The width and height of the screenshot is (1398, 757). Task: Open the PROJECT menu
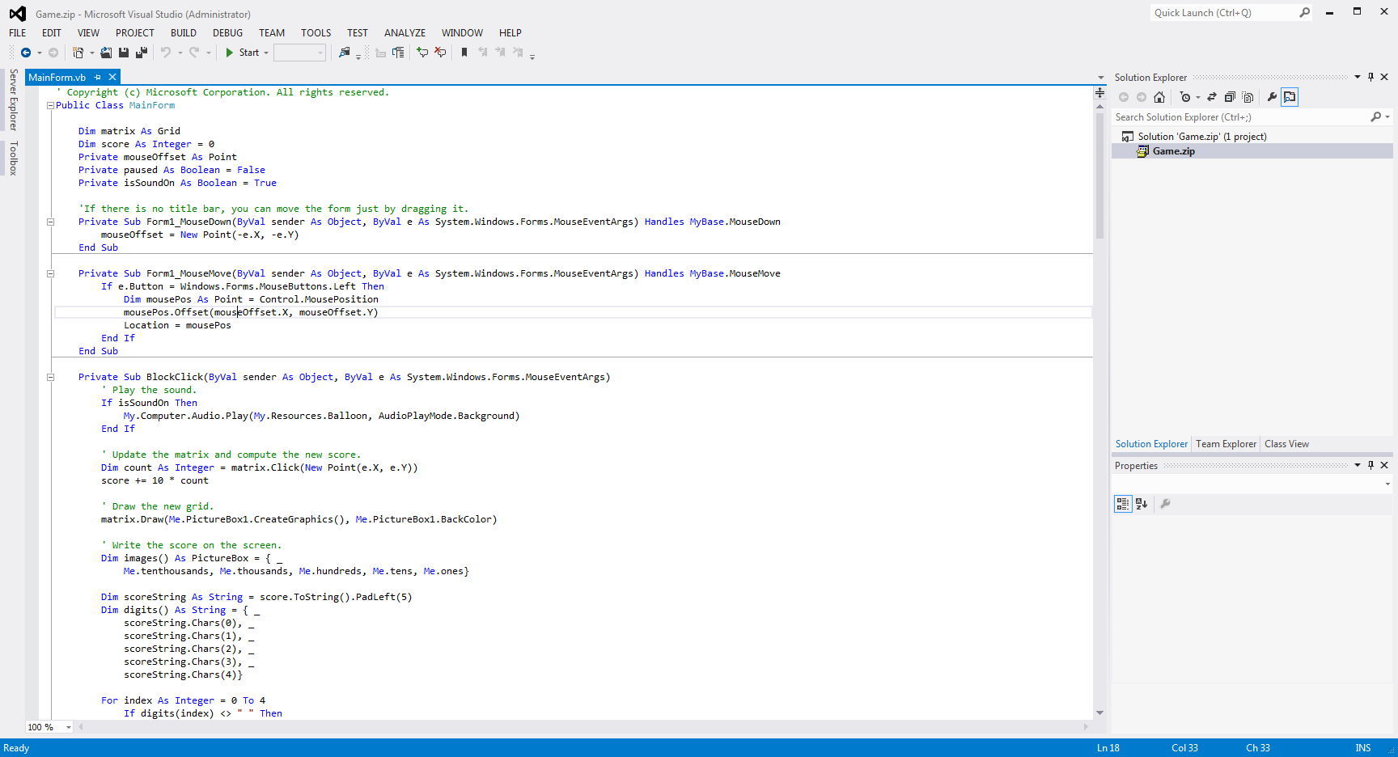134,33
